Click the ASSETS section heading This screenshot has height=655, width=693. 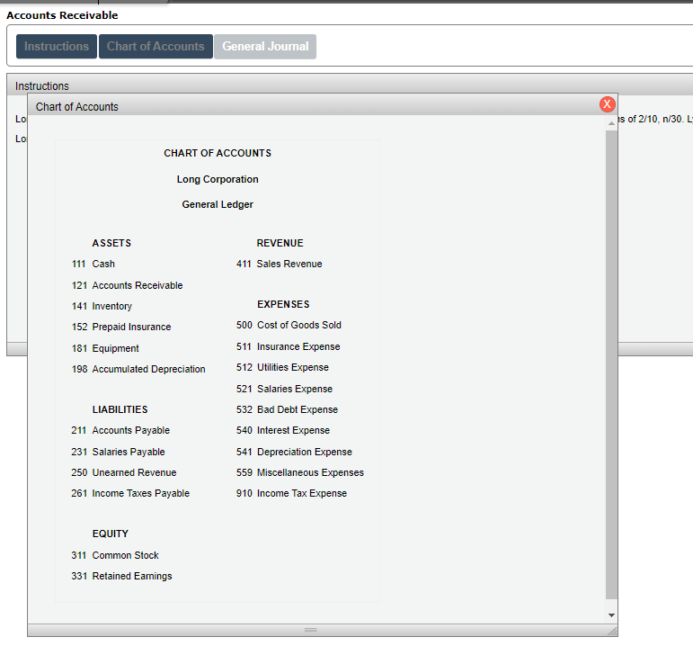(111, 243)
